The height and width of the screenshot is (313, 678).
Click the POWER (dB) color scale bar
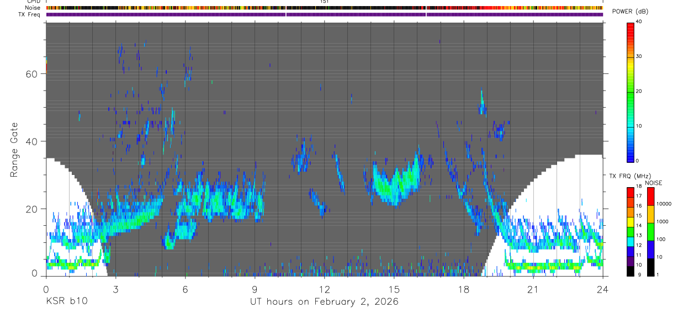(x=631, y=92)
